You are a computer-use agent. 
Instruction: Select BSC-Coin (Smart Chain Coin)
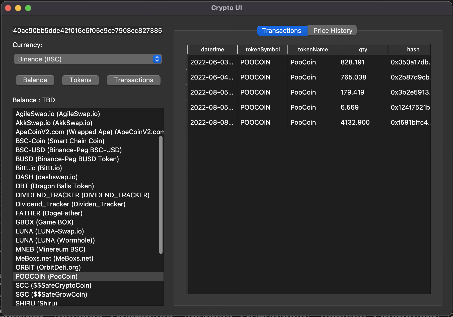[x=88, y=141]
